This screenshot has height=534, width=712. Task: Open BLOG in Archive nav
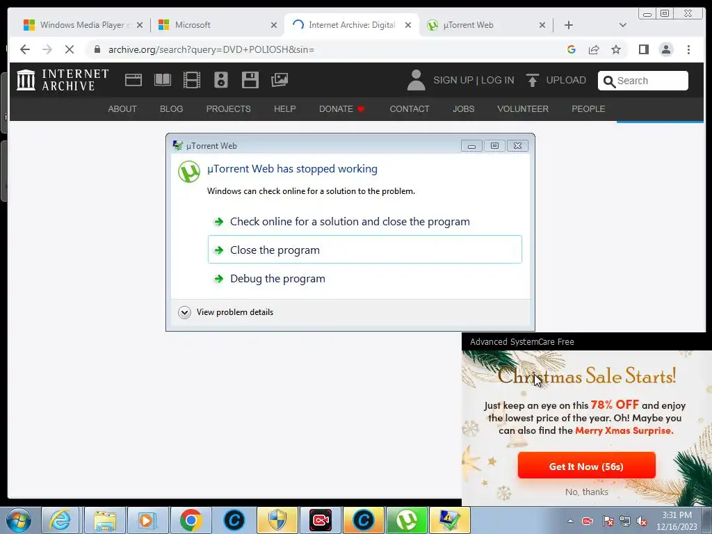(x=171, y=109)
